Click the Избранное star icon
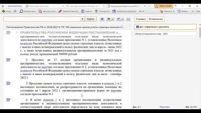Viewport: 201px width, 113px height. coord(161,11)
